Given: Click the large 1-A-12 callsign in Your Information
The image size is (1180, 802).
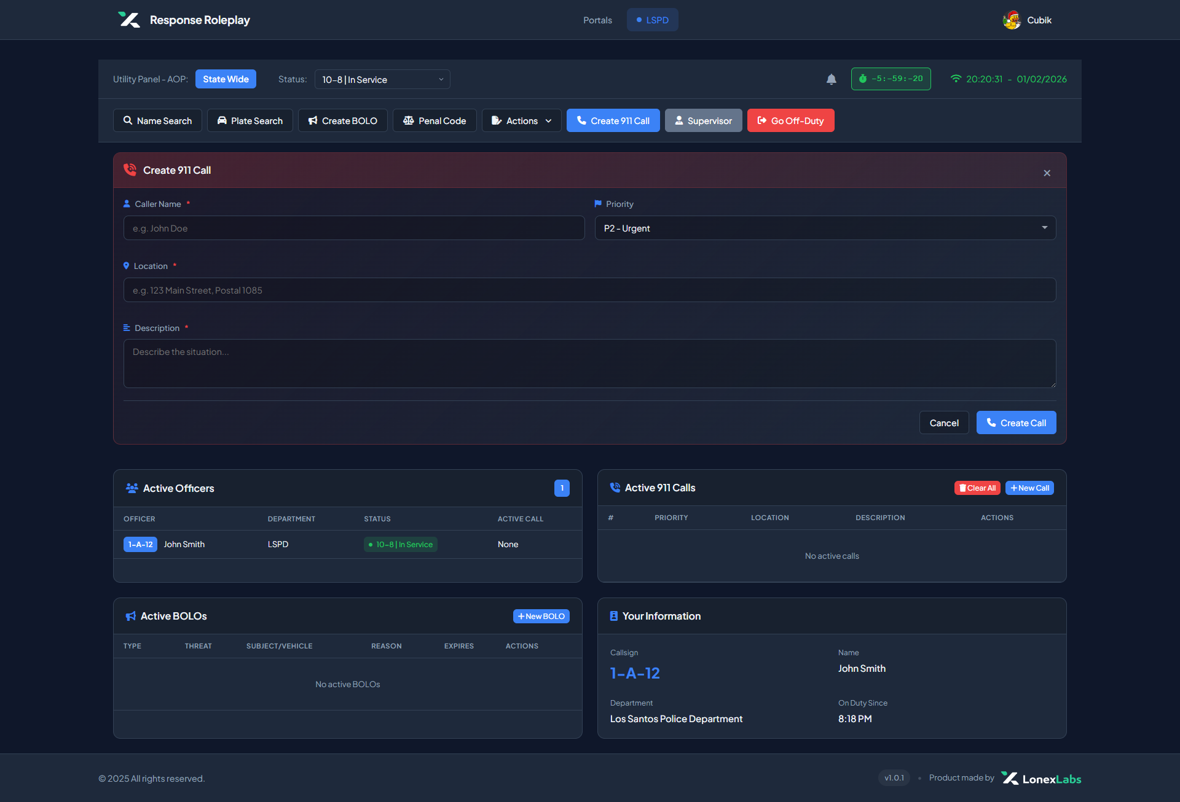Looking at the screenshot, I should [635, 673].
